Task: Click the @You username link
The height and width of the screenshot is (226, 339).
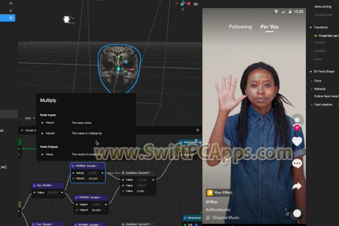Action: tap(211, 202)
